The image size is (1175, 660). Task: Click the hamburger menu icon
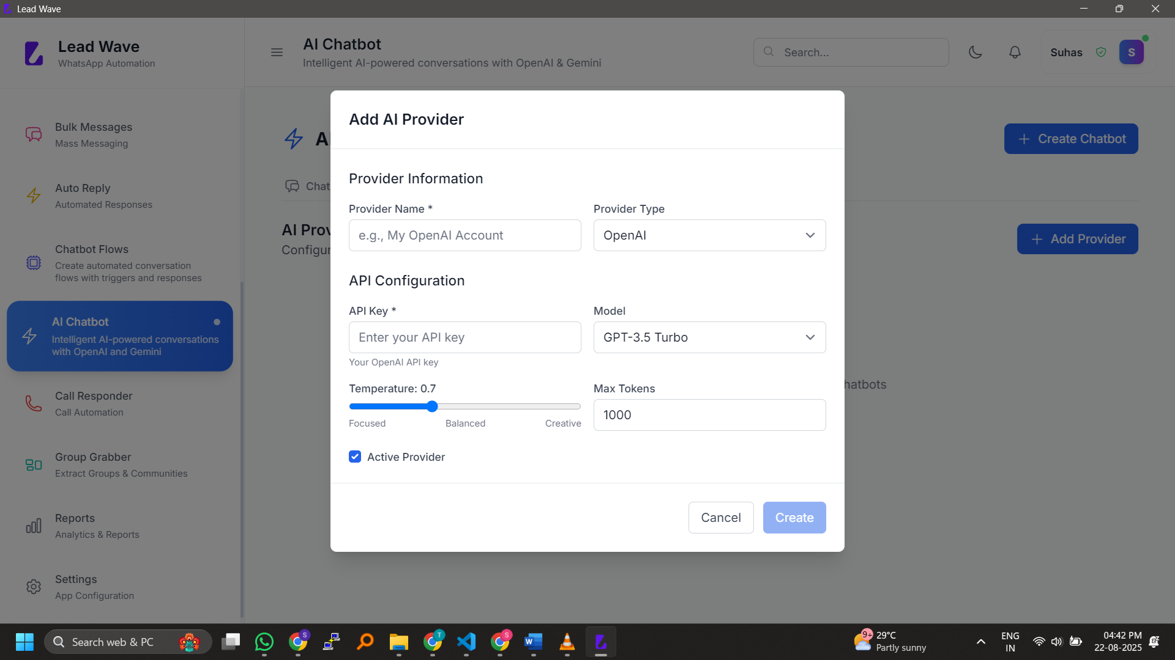coord(277,53)
